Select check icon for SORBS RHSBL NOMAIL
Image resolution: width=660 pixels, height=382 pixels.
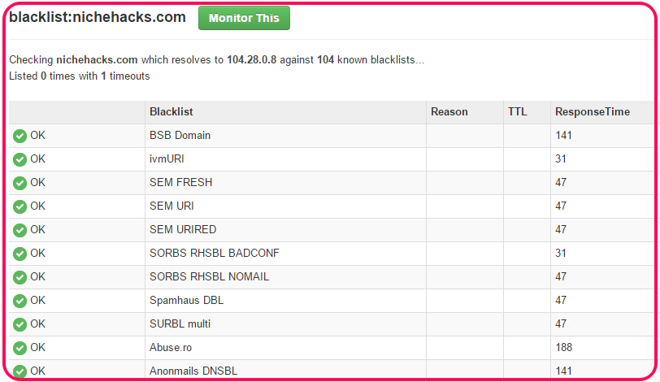pyautogui.click(x=20, y=277)
